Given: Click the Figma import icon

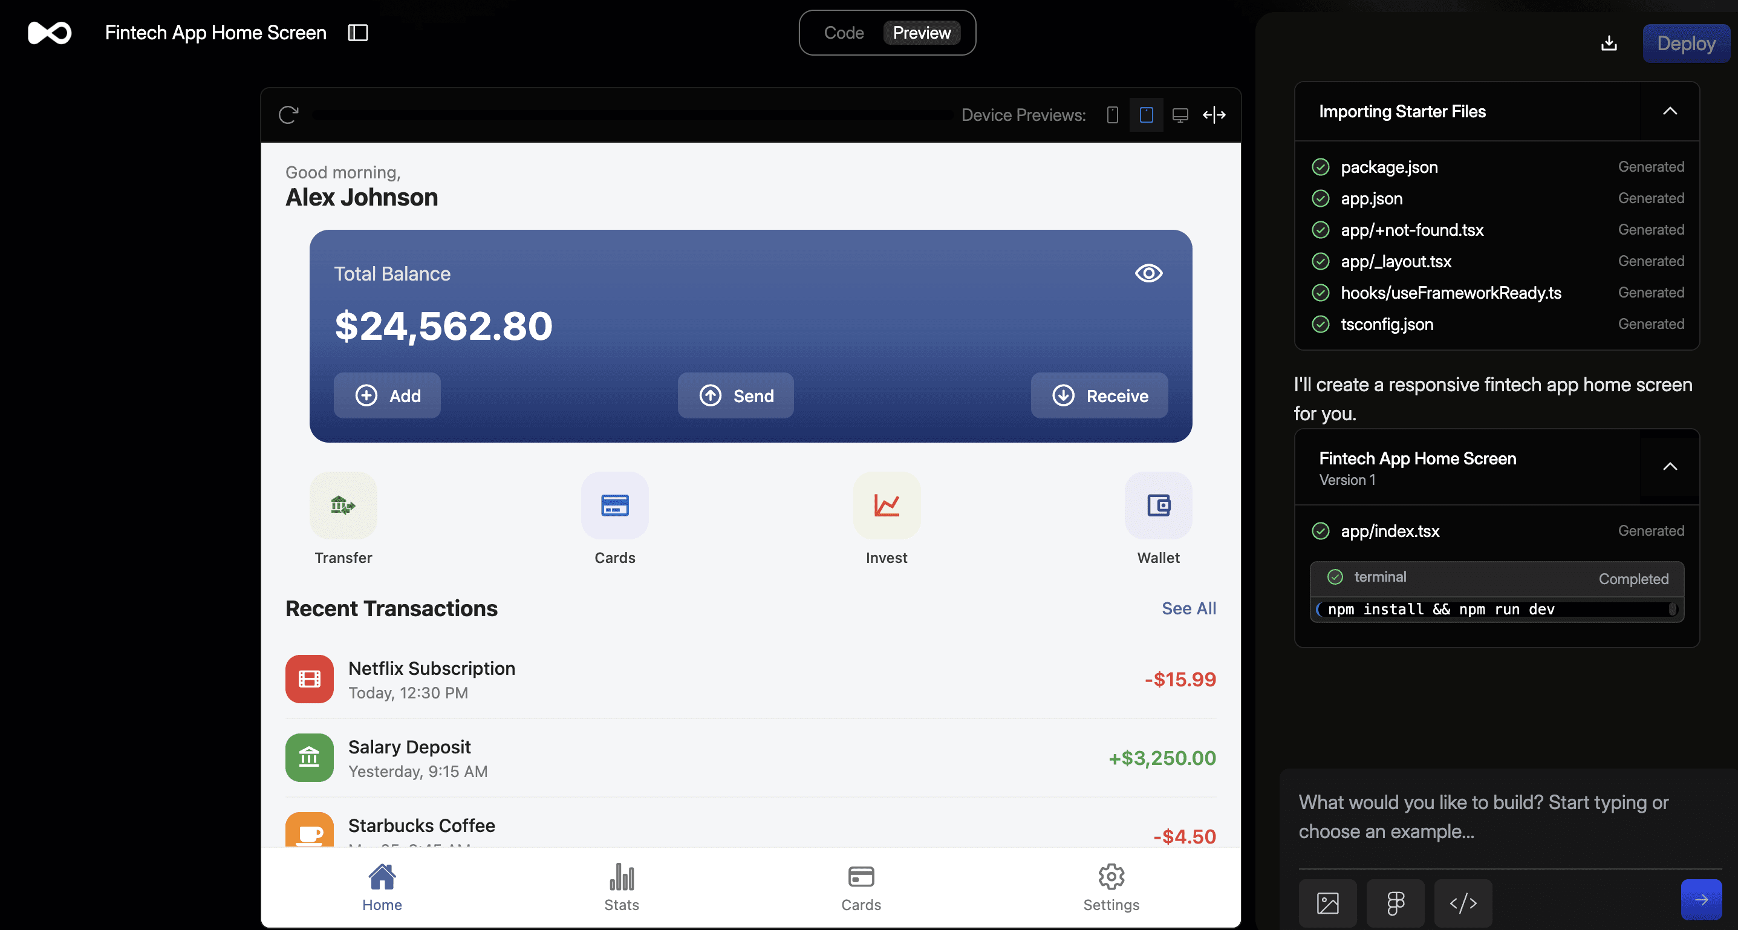Looking at the screenshot, I should point(1395,902).
